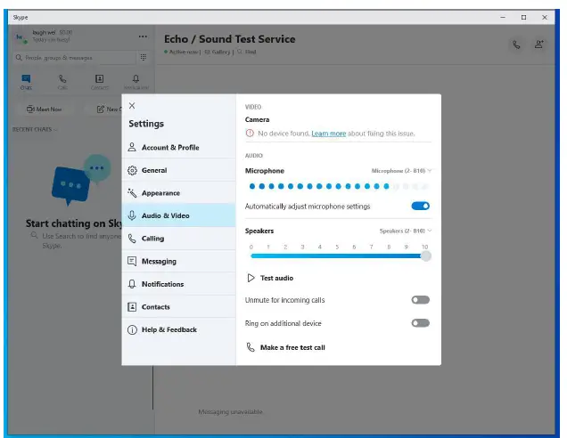Click the wand icon beside Appearance
This screenshot has width=567, height=438.
pyautogui.click(x=132, y=193)
